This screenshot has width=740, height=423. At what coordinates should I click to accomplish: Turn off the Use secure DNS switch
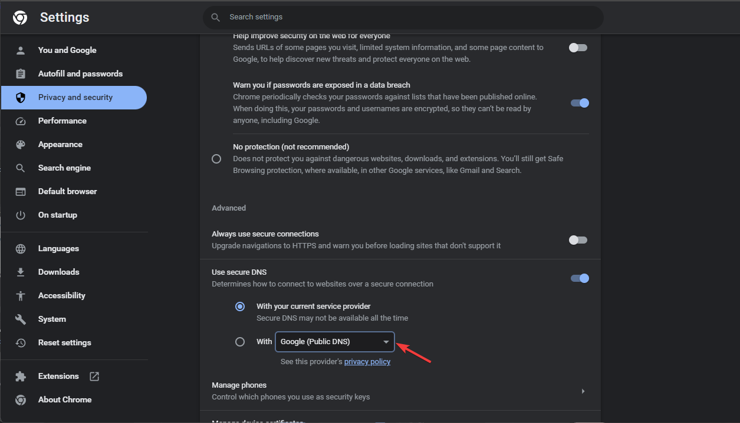[580, 278]
